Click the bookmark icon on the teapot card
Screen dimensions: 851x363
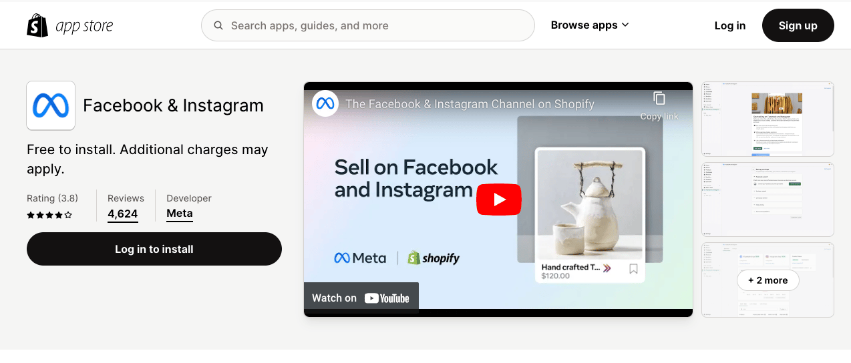[x=633, y=269]
